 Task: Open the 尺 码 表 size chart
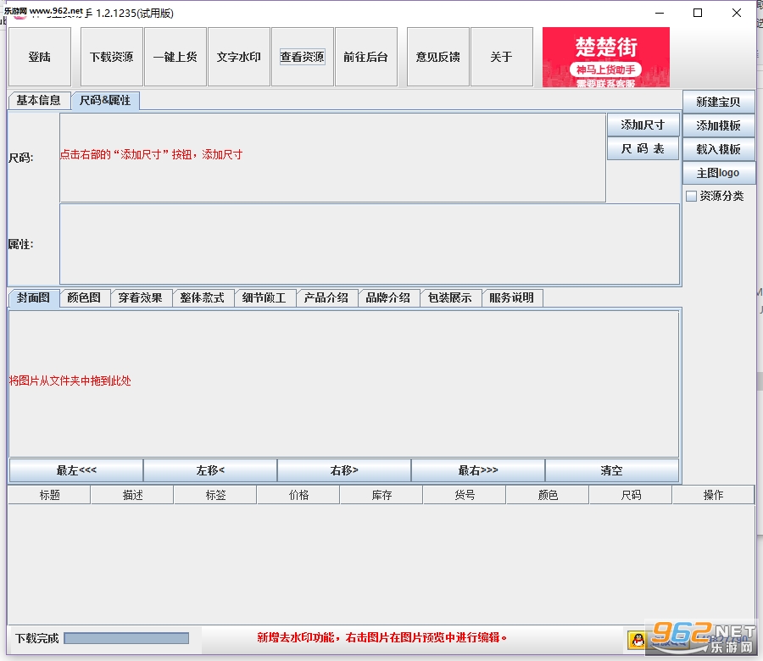(x=643, y=149)
